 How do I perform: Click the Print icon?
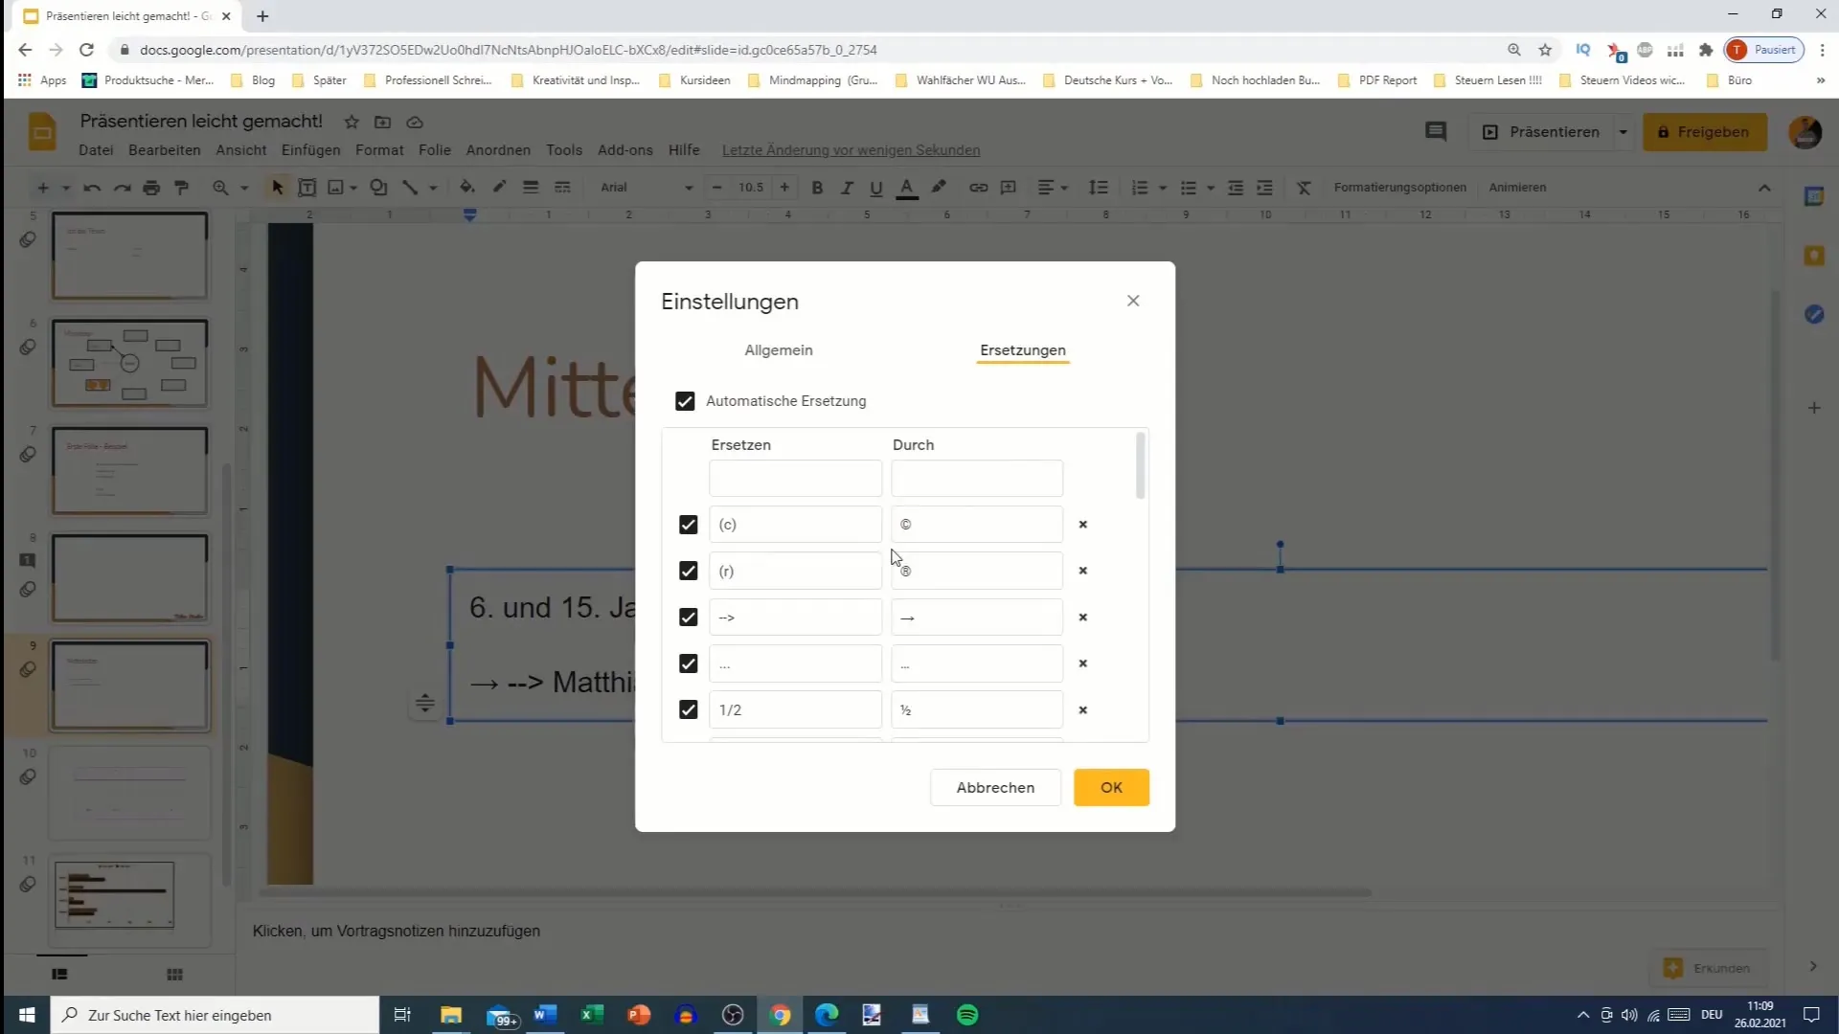pyautogui.click(x=151, y=188)
